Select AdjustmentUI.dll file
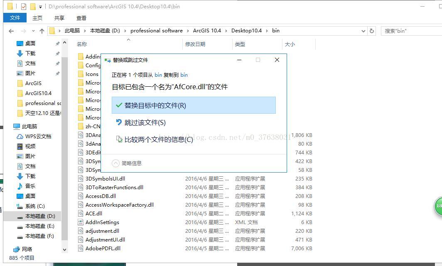The height and width of the screenshot is (266, 442). pyautogui.click(x=105, y=239)
